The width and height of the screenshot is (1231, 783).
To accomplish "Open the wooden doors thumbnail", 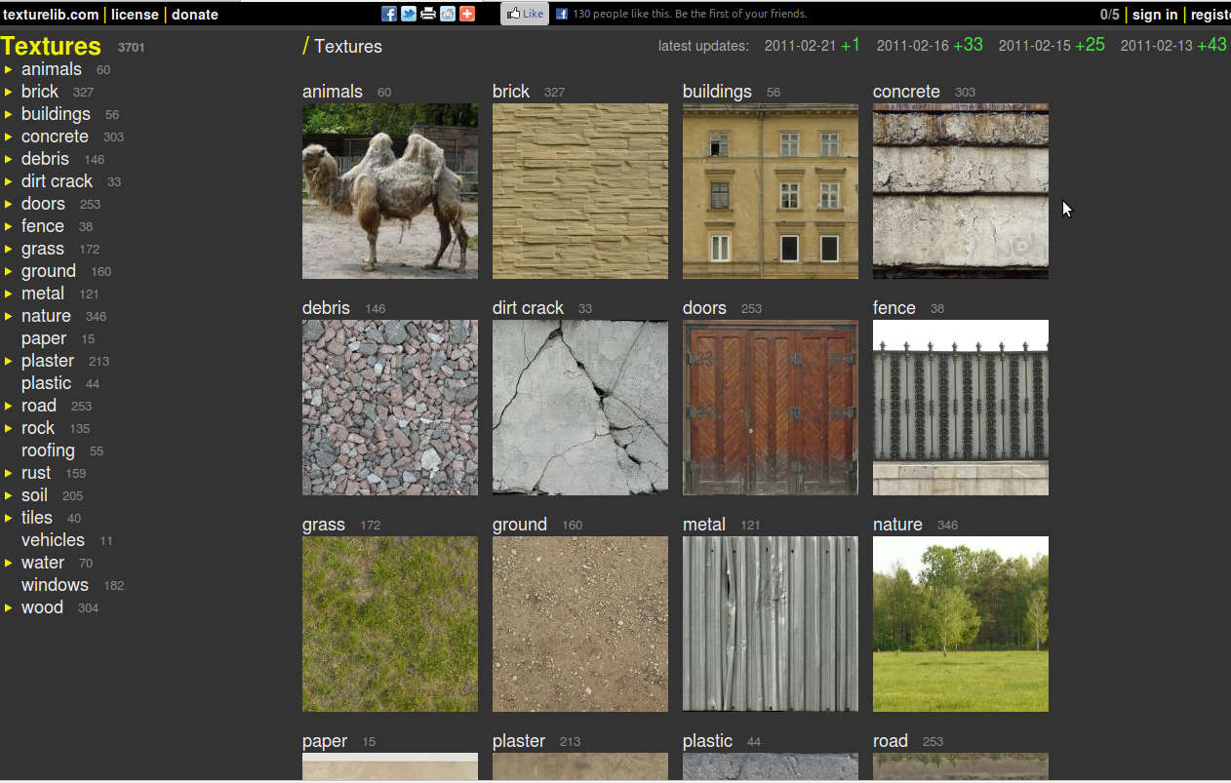I will coord(771,408).
